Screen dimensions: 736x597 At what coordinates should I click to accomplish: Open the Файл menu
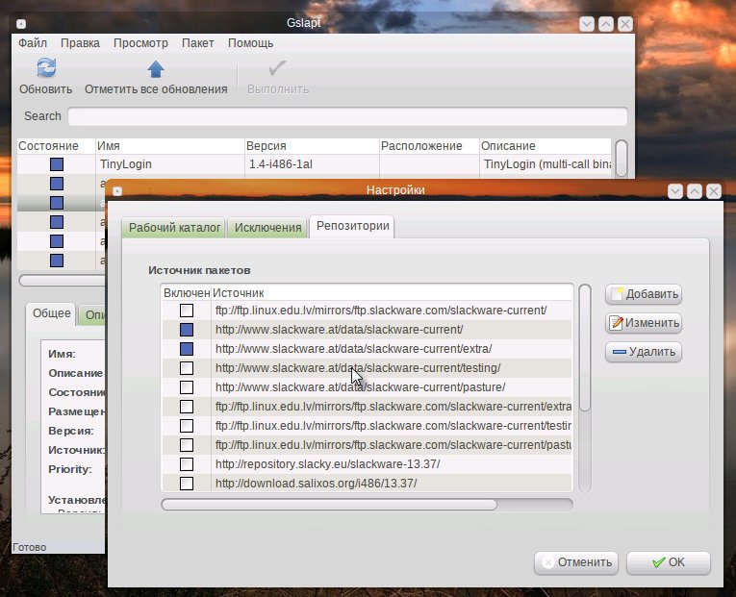pos(33,43)
